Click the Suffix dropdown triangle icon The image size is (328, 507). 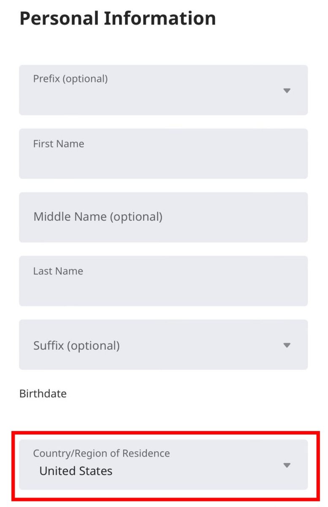pos(287,345)
